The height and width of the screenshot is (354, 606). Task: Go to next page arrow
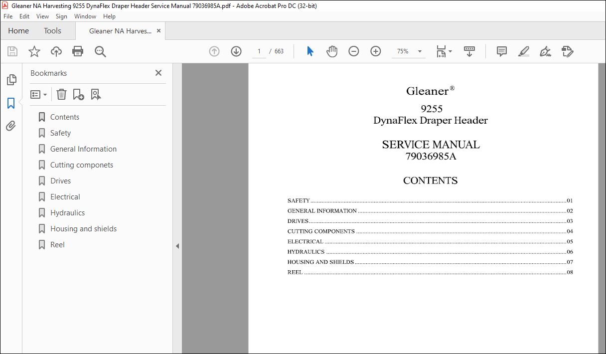(236, 51)
